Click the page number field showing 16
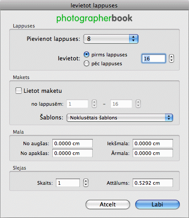The image size is (189, 218). pos(154,59)
